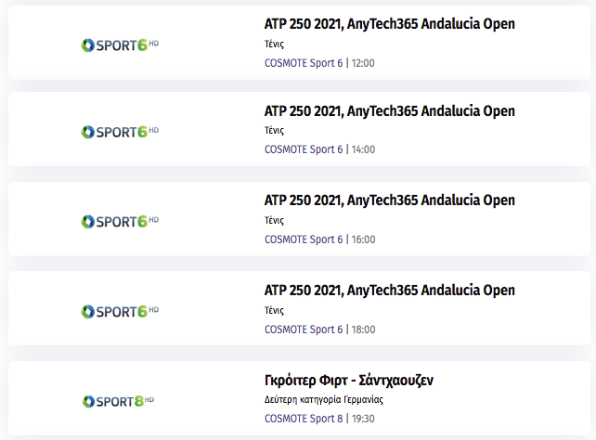This screenshot has width=596, height=440.
Task: Select the Τένις label in the 14:00 row
Action: [x=274, y=131]
